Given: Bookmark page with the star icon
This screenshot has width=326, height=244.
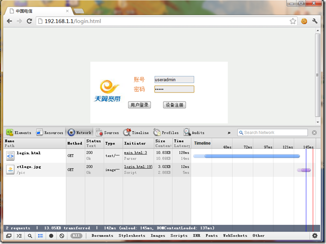Looking at the screenshot, I should [293, 21].
